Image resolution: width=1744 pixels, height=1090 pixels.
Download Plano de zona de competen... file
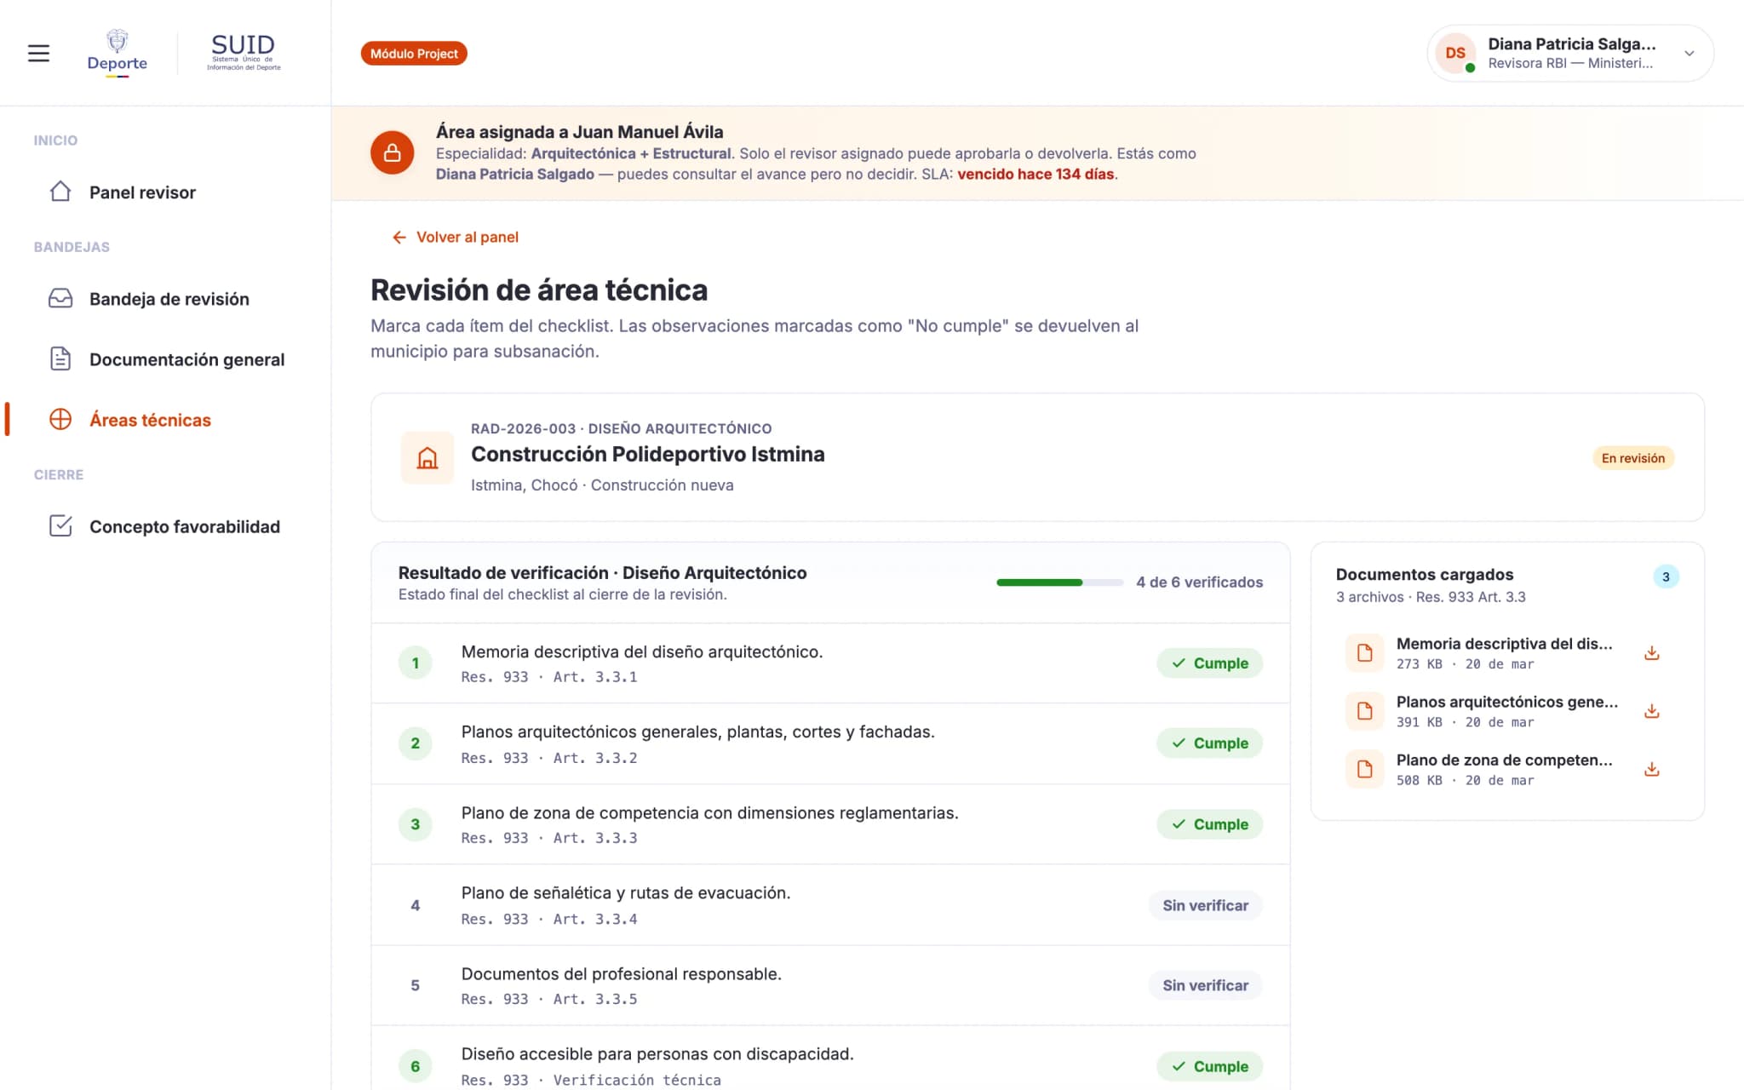1651,769
